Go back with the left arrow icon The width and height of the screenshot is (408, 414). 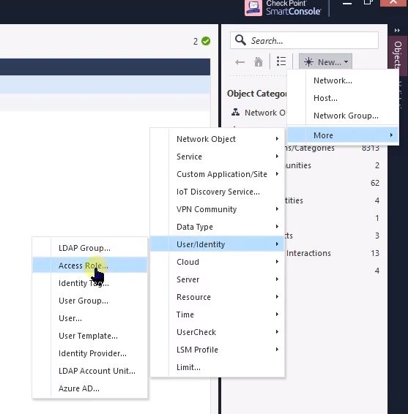tap(240, 62)
